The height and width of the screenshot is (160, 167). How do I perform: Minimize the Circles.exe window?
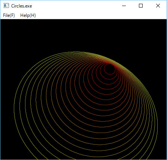[124, 6]
